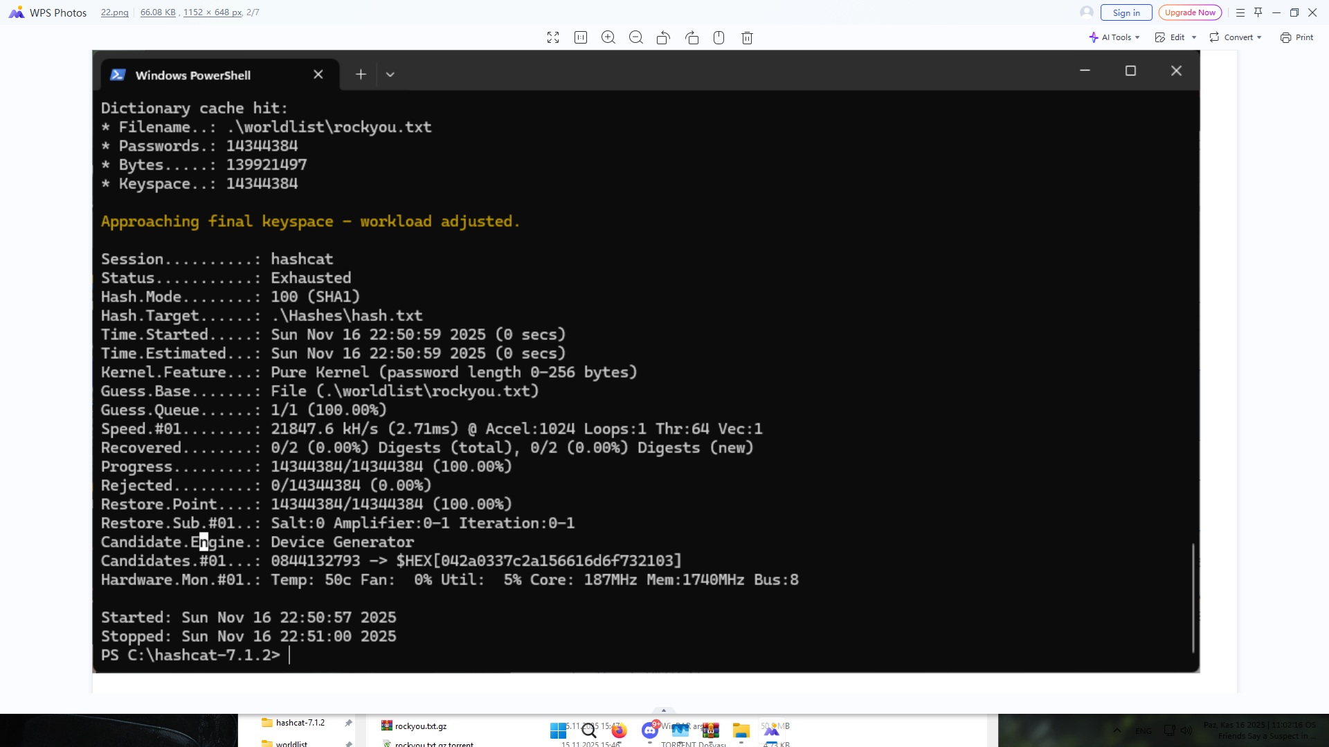
Task: Open the Windows Start menu
Action: (x=558, y=730)
